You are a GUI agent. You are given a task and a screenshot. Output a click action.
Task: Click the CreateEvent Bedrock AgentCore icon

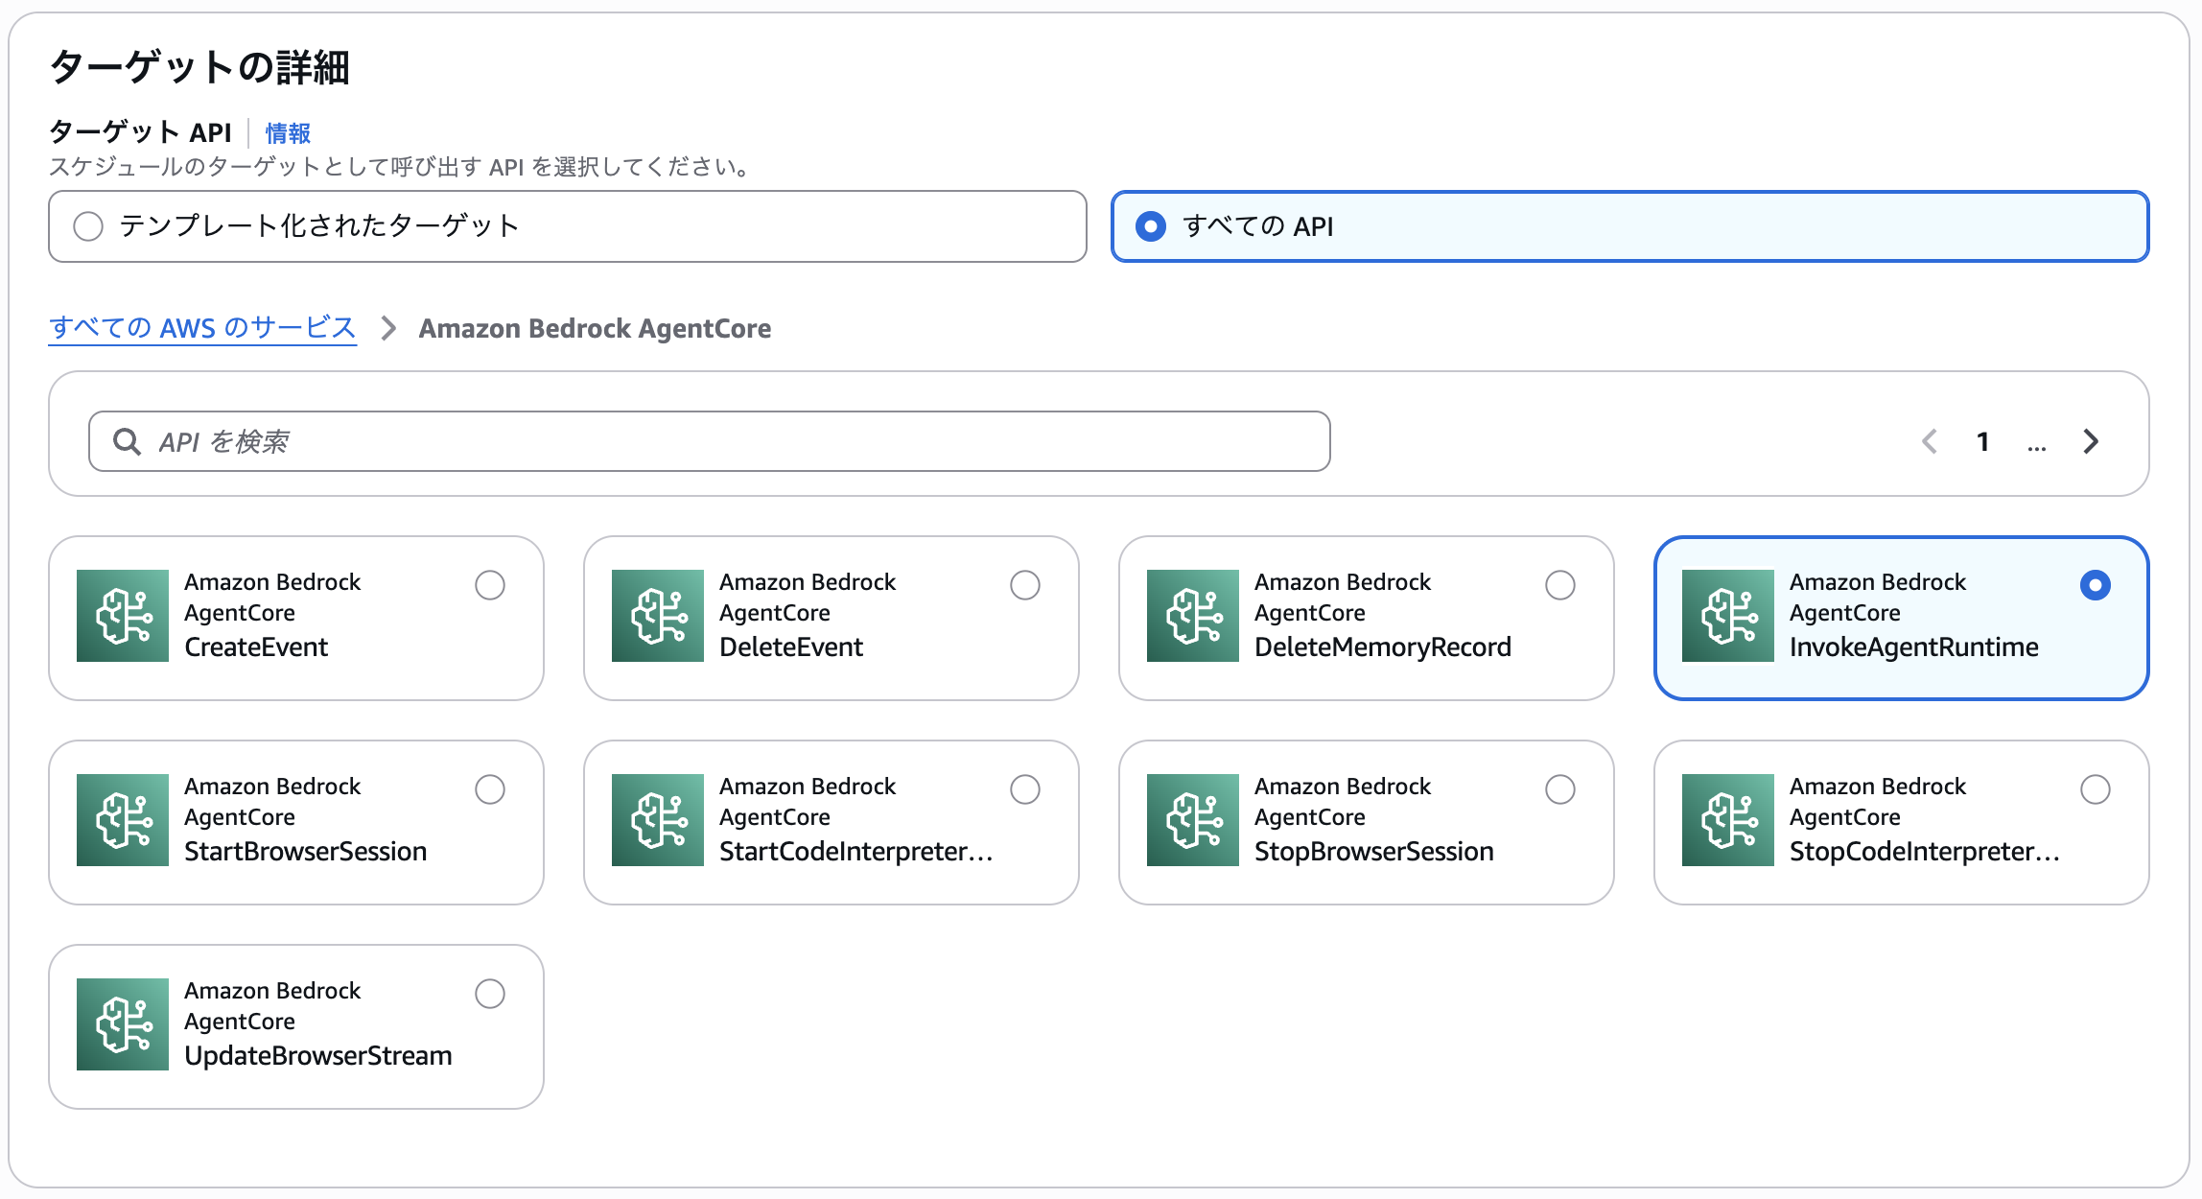tap(123, 616)
